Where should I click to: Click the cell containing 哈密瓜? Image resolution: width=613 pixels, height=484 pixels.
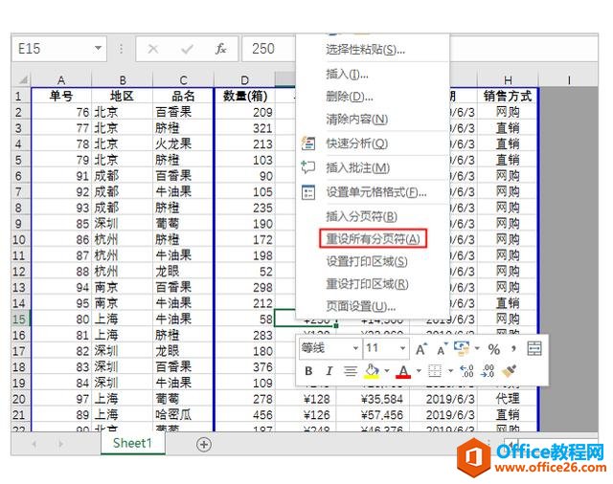183,414
